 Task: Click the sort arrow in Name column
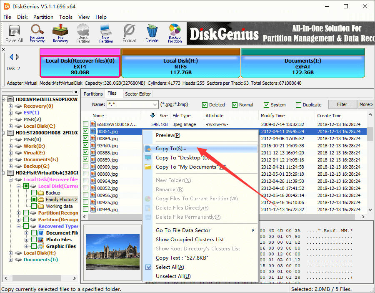pos(152,116)
